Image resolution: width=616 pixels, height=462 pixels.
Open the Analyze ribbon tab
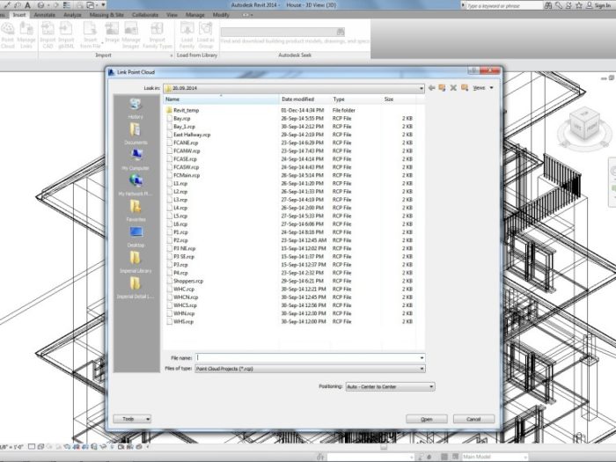click(72, 15)
